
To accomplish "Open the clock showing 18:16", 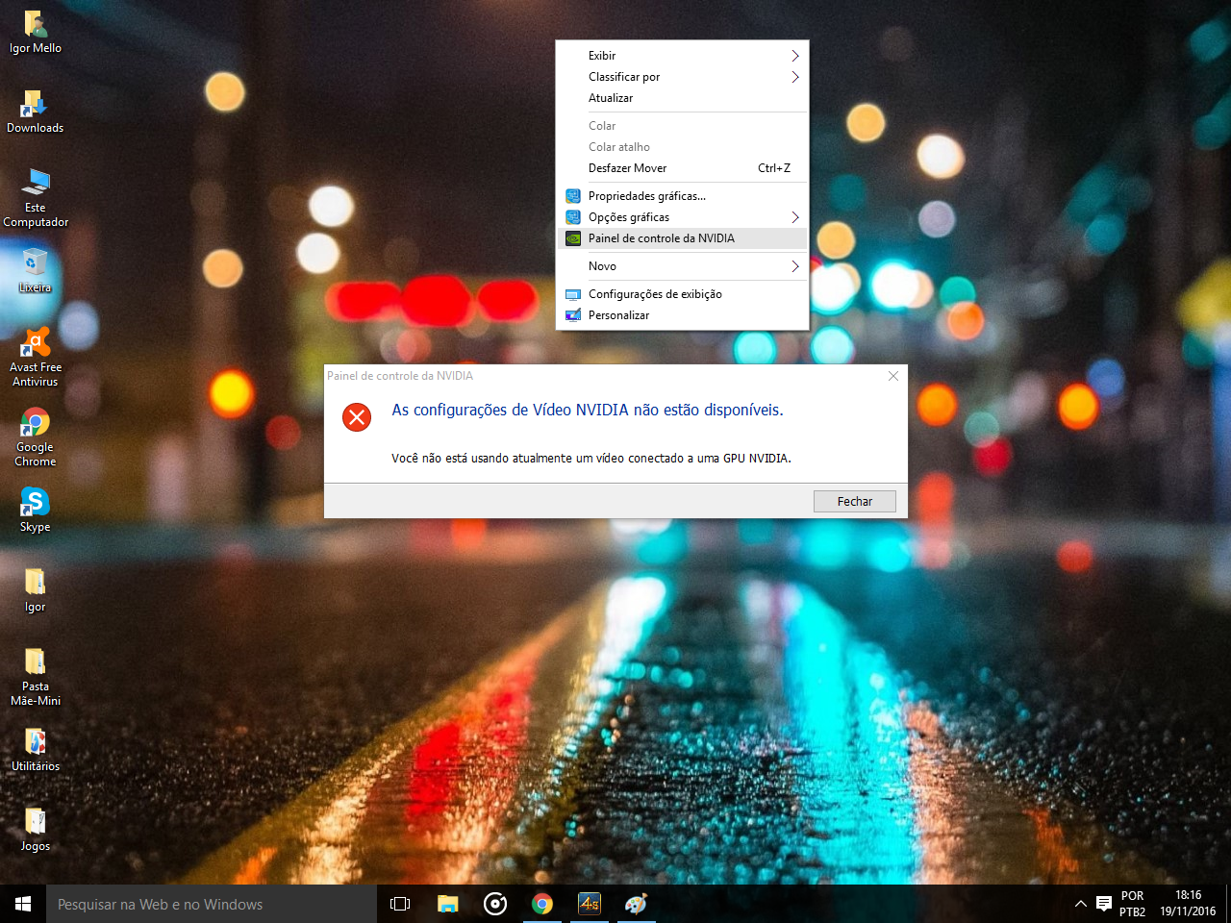I will pyautogui.click(x=1188, y=904).
